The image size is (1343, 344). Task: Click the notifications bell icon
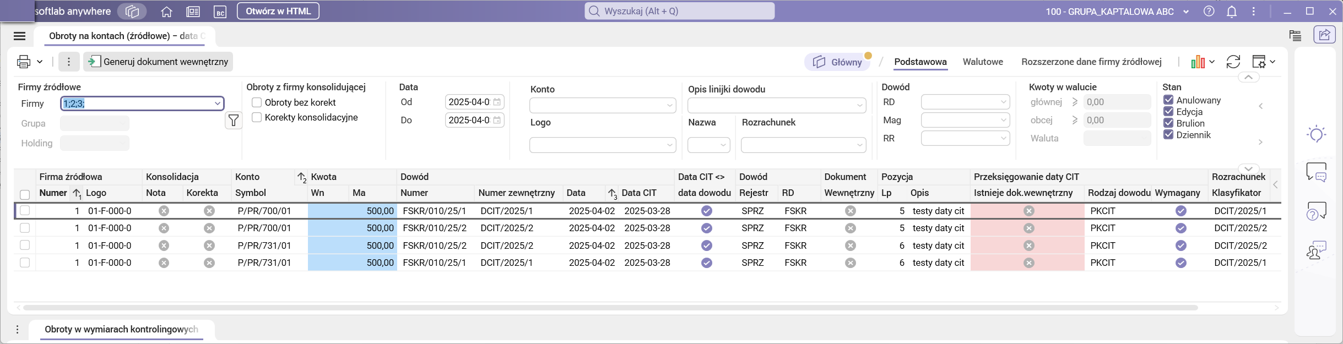(1232, 12)
